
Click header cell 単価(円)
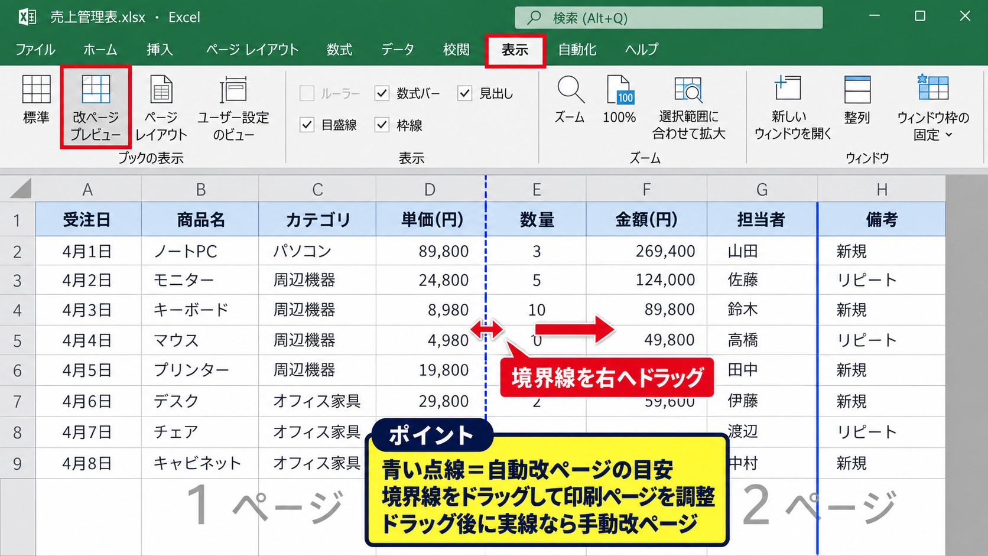coord(431,219)
